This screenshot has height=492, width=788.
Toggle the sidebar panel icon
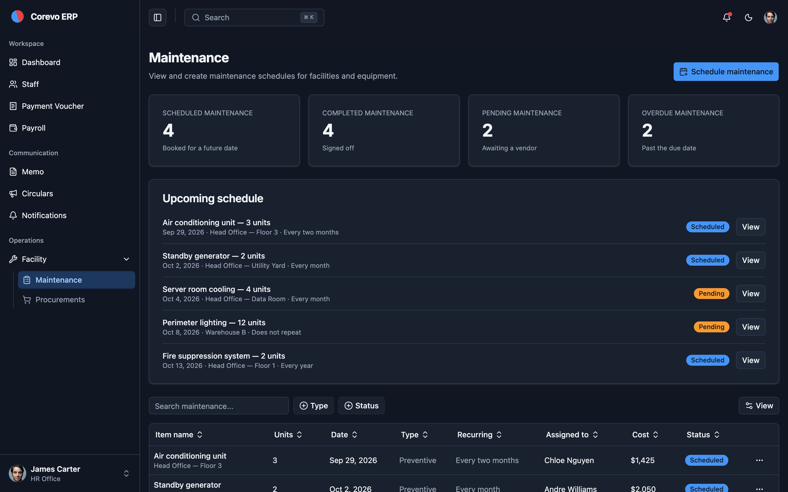tap(158, 17)
